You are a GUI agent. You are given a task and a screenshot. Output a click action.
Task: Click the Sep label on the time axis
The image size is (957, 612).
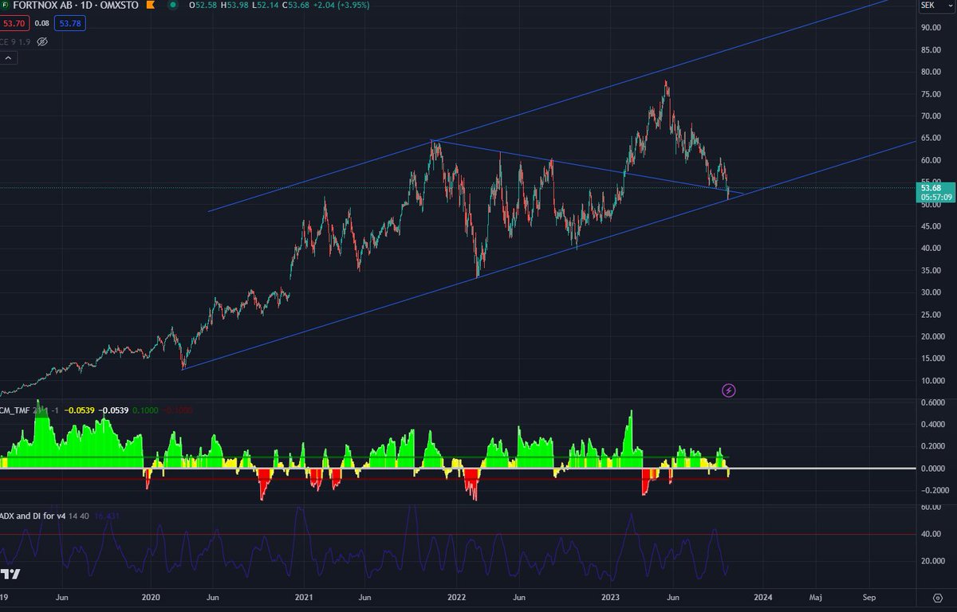click(869, 596)
